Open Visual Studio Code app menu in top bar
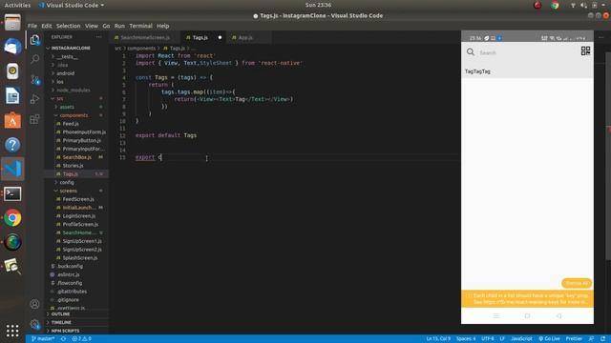 point(72,5)
